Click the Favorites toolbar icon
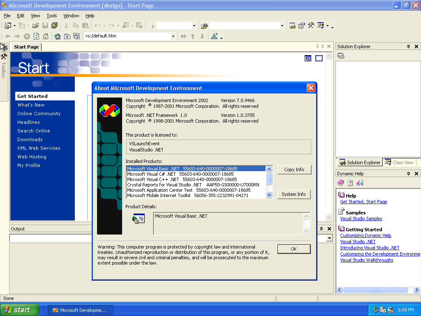Screen dimensions: 421x316 (x=67, y=36)
